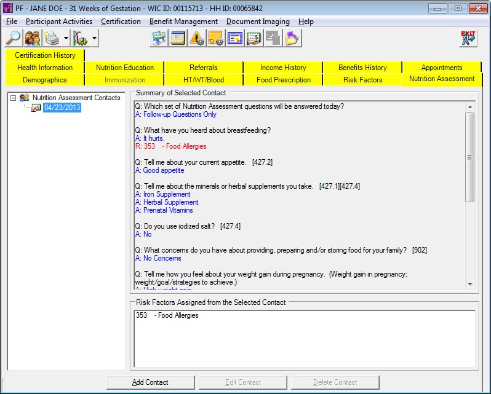Open the Certification menu
The width and height of the screenshot is (491, 394).
(121, 22)
